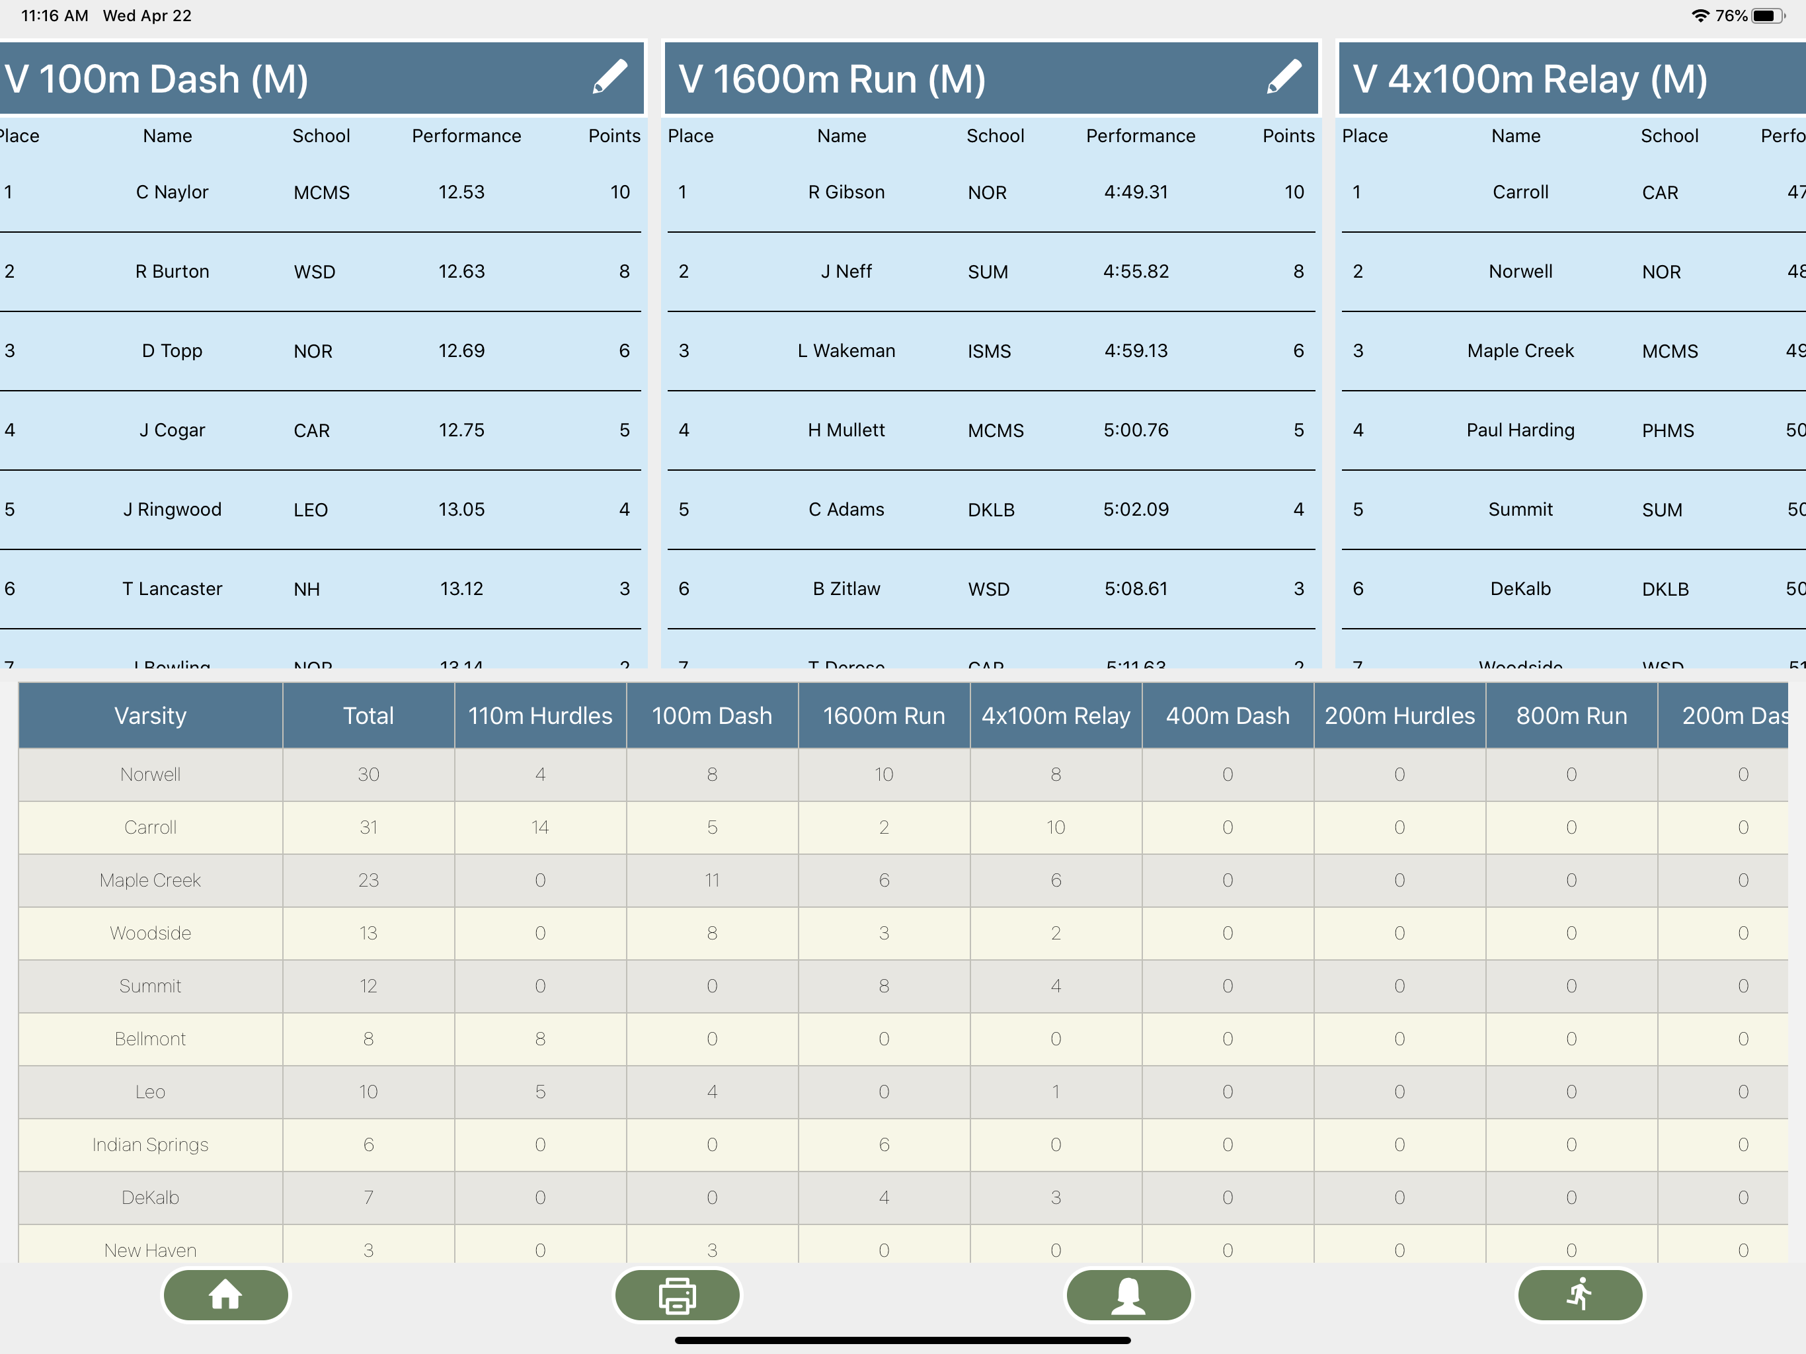This screenshot has width=1806, height=1354.
Task: Select J Neff in 1600m Run
Action: (x=847, y=271)
